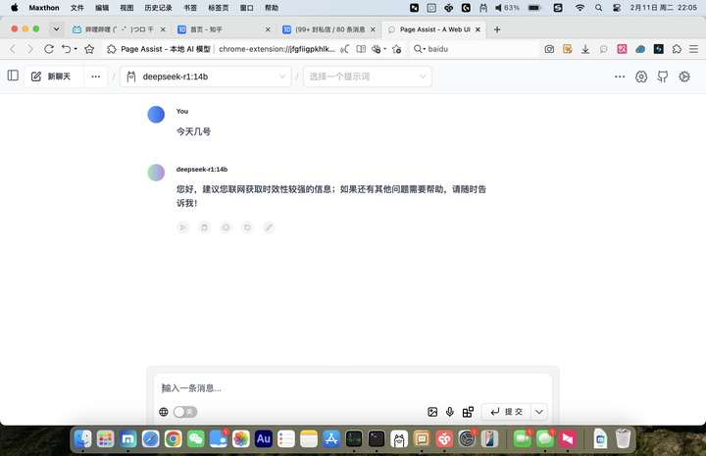The width and height of the screenshot is (706, 456).
Task: Open Spotlight search in the menu bar
Action: pos(598,8)
